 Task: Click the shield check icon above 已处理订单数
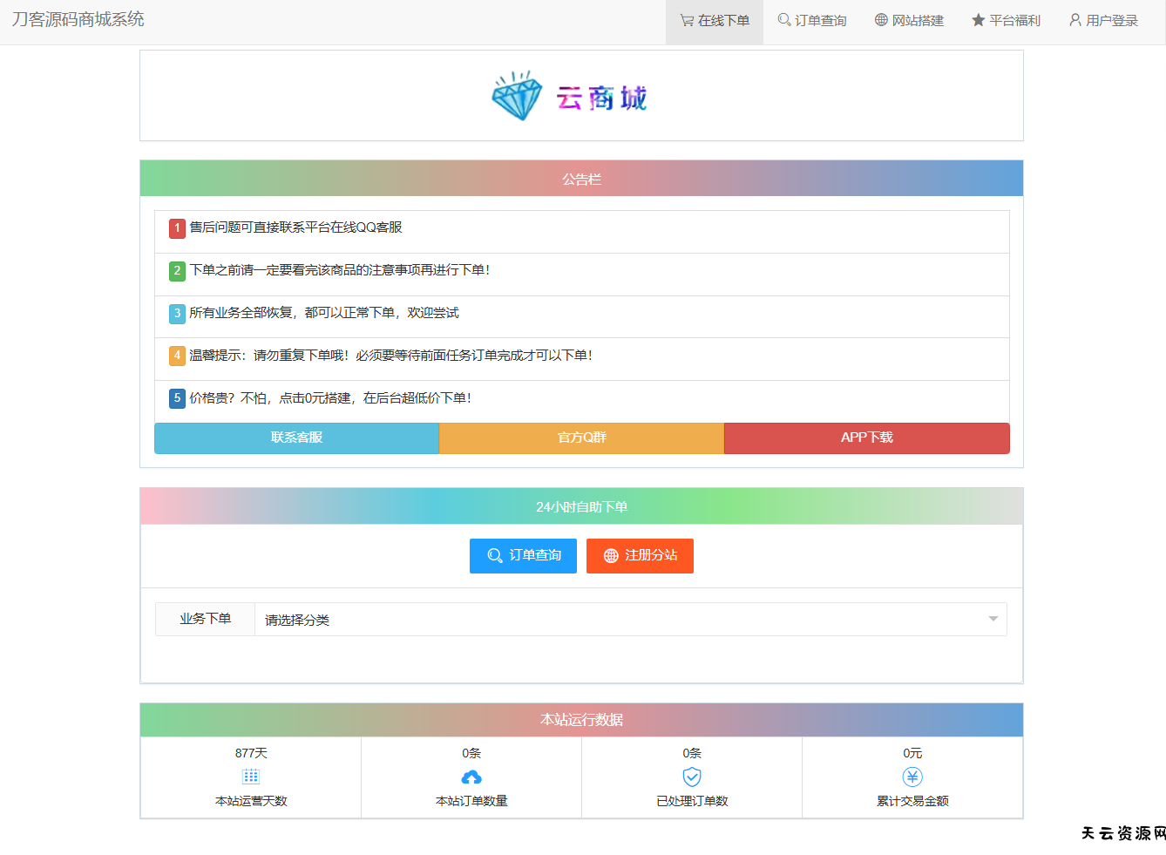click(x=692, y=776)
